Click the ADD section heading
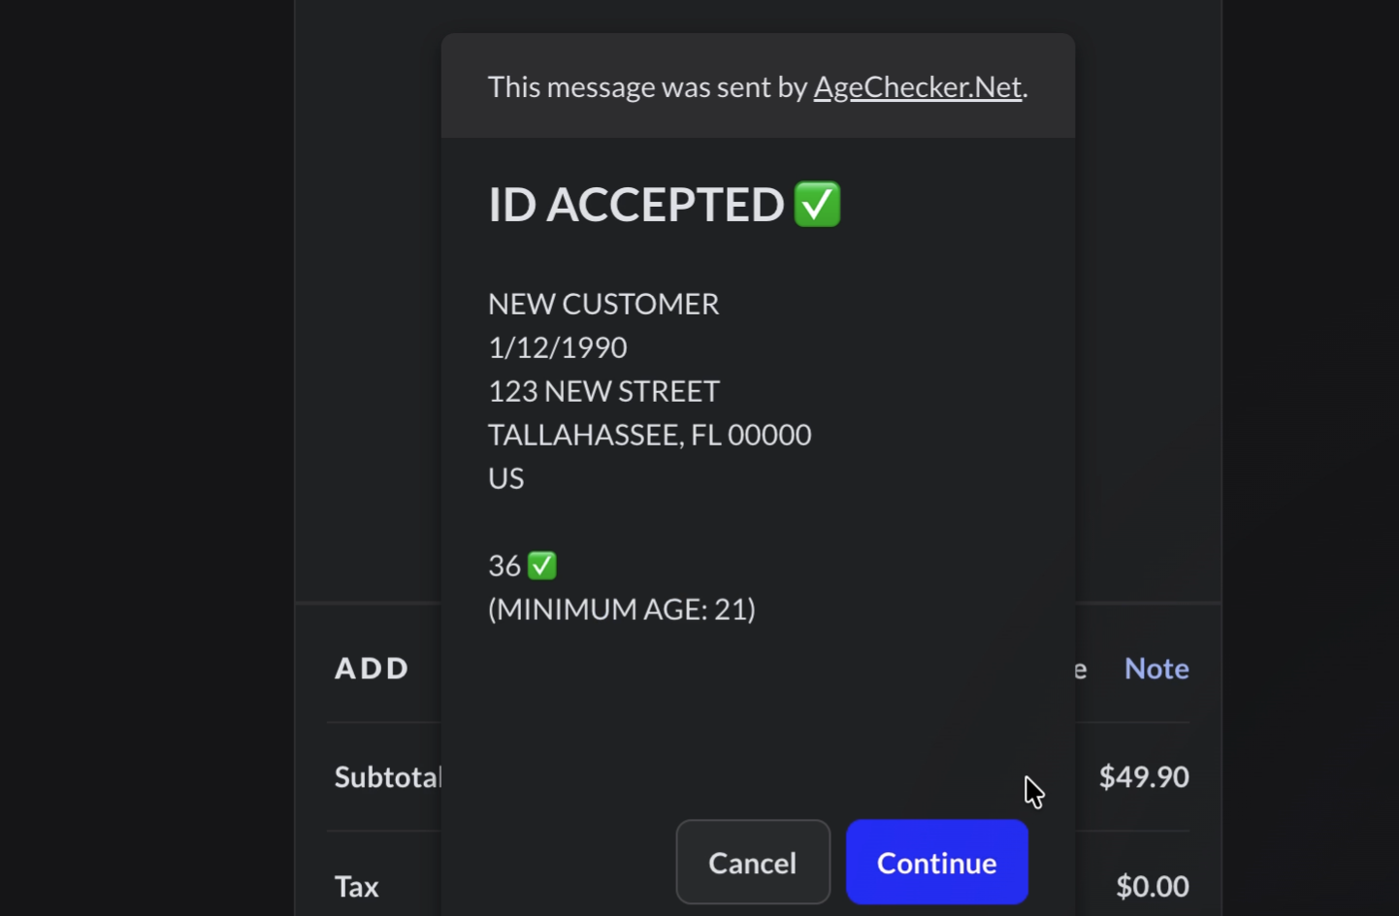The height and width of the screenshot is (916, 1399). point(373,669)
